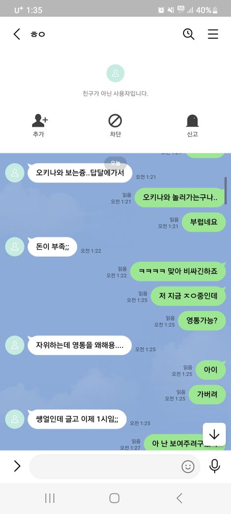Tap the 추가 add friend icon
Screen dimensions: 231x514
(40, 121)
